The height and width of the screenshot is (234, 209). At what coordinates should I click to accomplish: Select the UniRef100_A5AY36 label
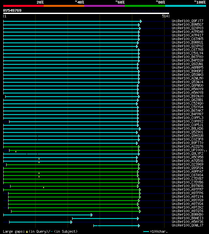[x=187, y=222]
